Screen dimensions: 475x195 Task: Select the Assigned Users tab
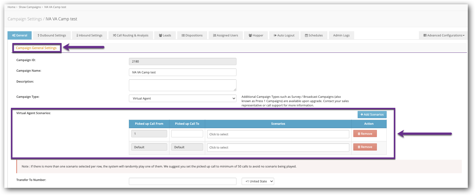click(x=226, y=35)
